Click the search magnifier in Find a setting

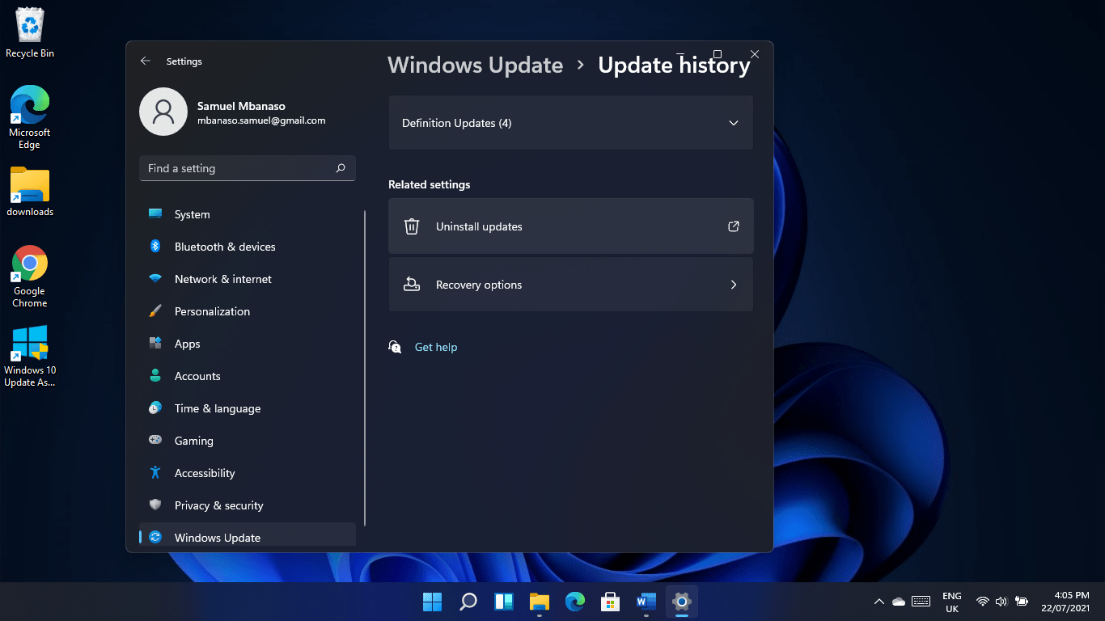341,168
